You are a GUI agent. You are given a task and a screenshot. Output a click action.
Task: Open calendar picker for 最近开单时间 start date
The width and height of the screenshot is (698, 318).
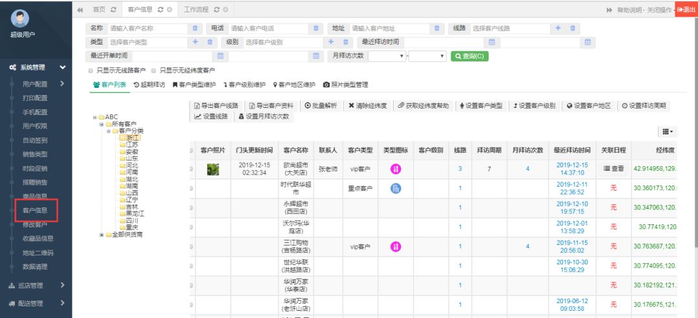220,56
